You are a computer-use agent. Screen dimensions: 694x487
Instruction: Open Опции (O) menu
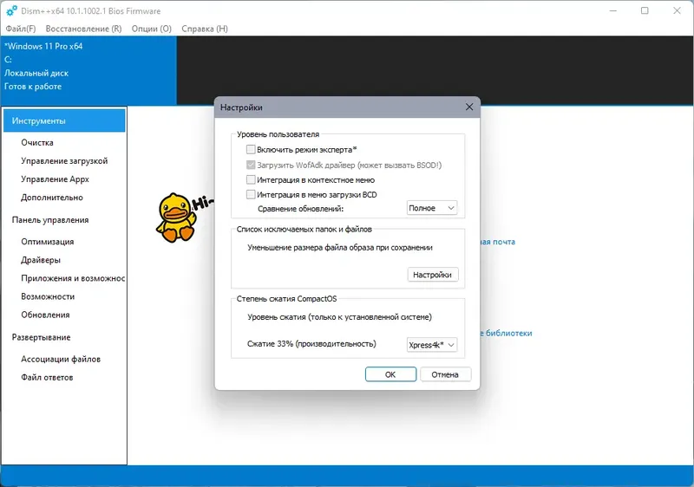(x=151, y=29)
